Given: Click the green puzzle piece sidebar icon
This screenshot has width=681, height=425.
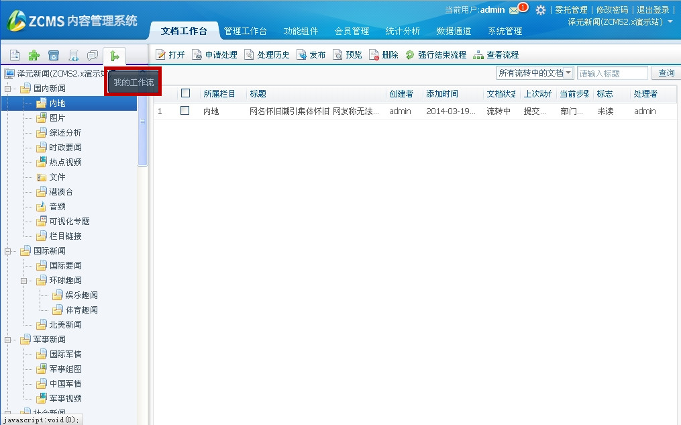Looking at the screenshot, I should tap(34, 55).
